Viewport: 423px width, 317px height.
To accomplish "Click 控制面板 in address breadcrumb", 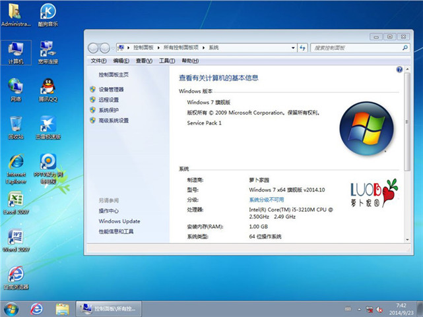I will coord(143,47).
